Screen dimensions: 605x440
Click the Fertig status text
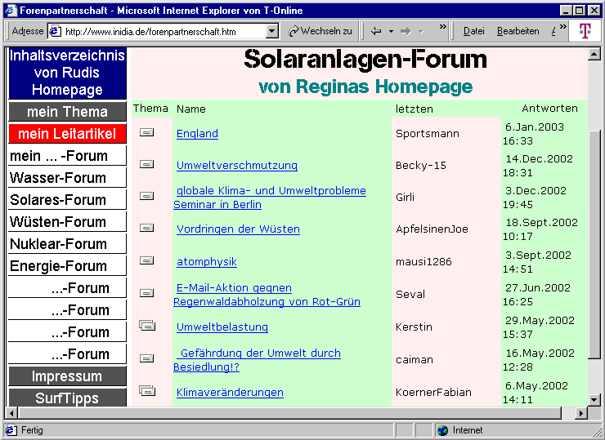[x=32, y=430]
